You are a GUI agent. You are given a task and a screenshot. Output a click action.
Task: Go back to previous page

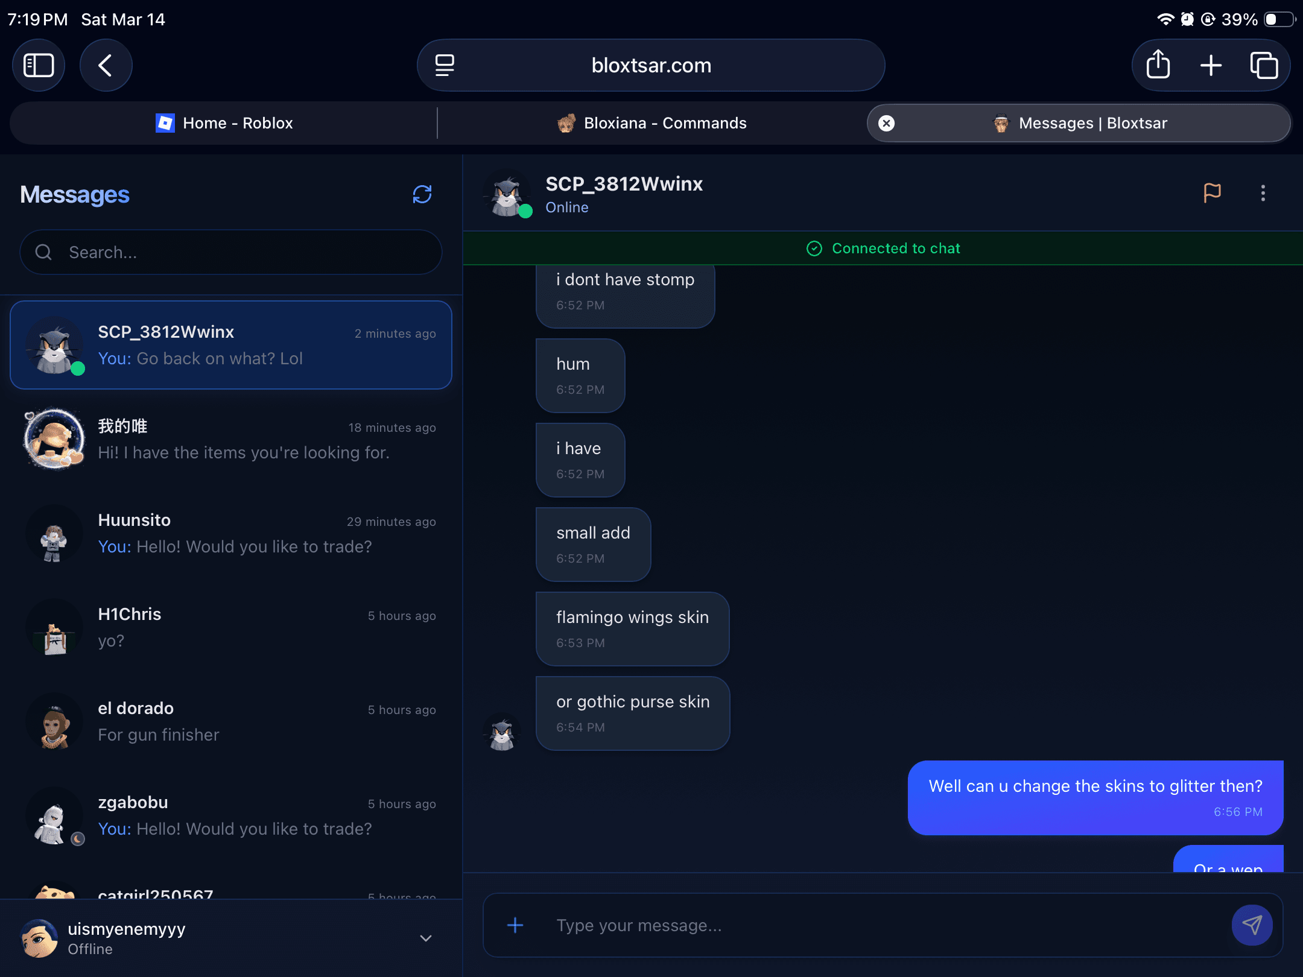pos(106,65)
